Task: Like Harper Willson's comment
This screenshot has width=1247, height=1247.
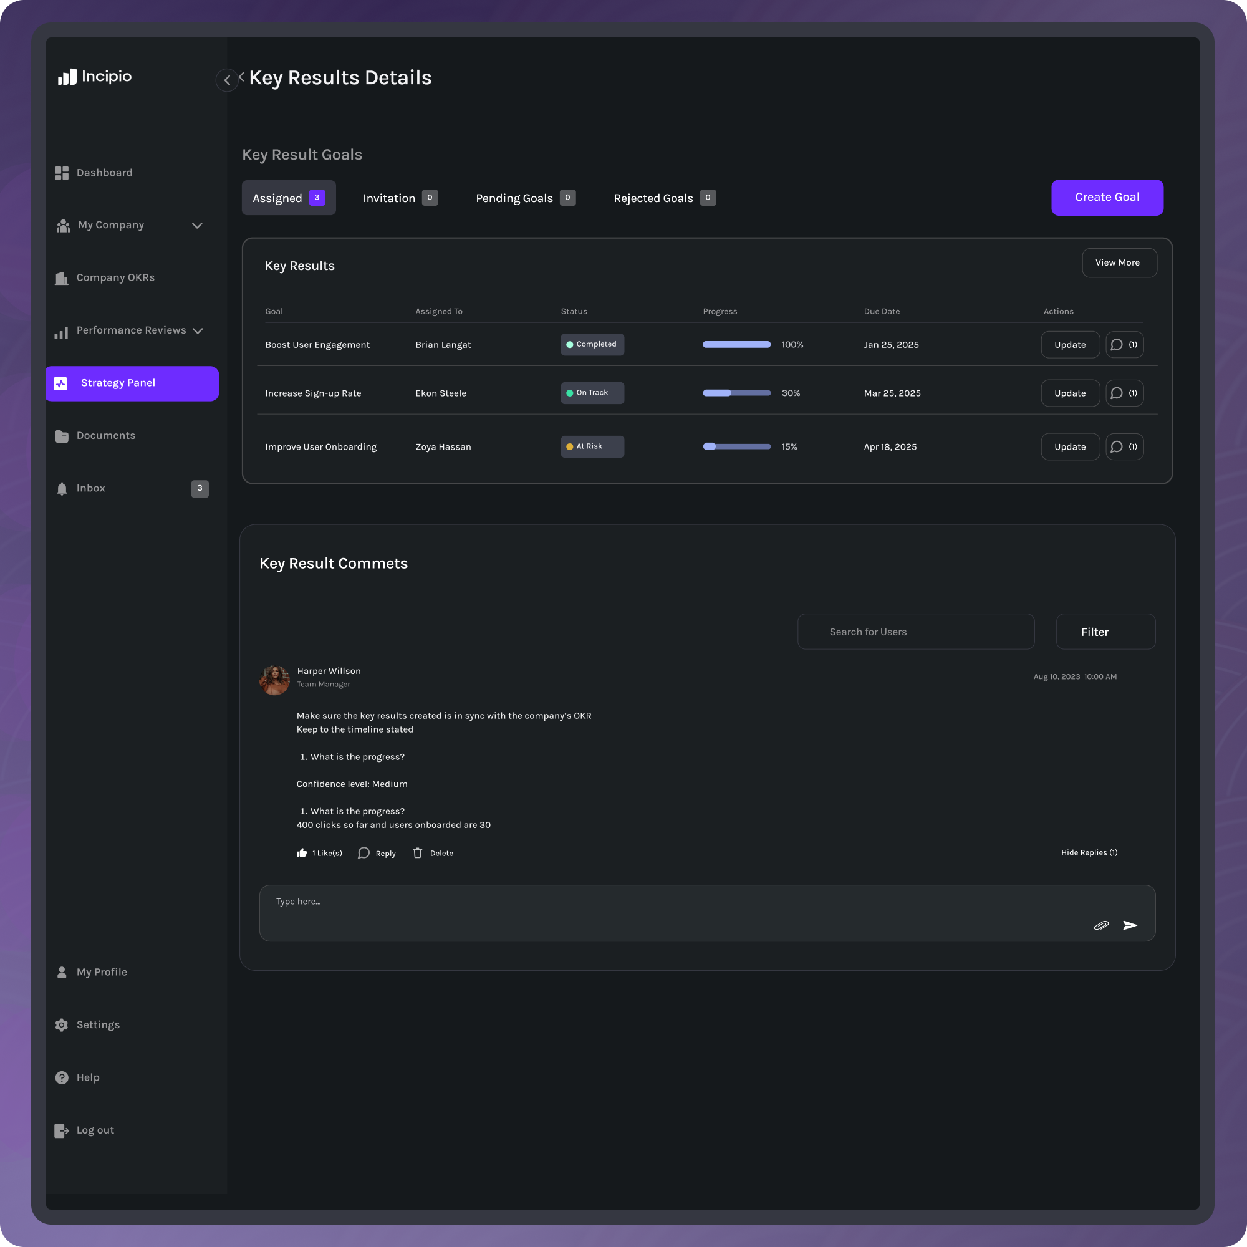Action: [302, 852]
